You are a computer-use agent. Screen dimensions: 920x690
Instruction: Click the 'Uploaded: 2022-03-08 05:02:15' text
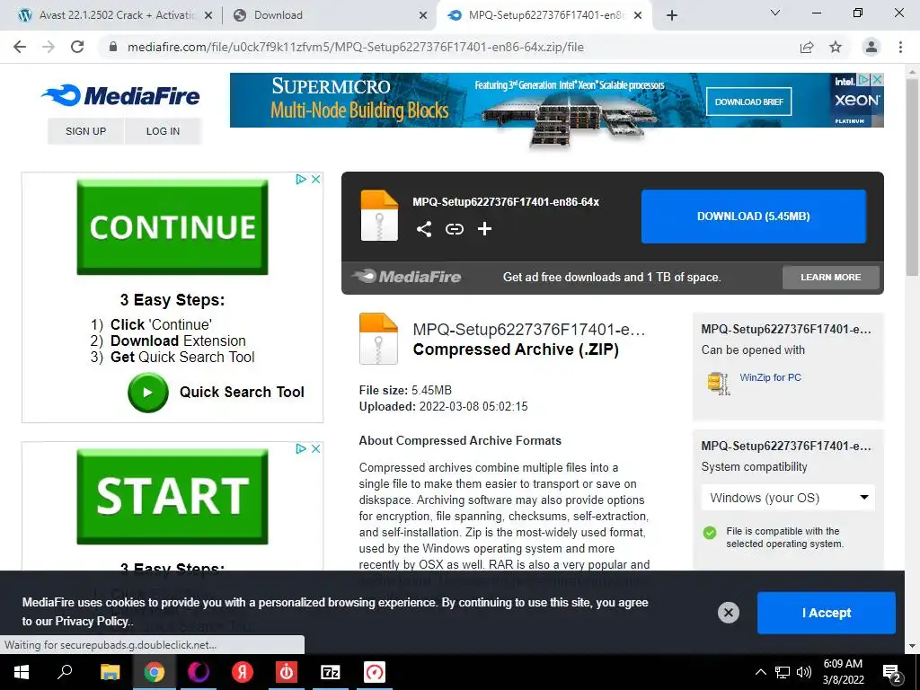click(444, 406)
